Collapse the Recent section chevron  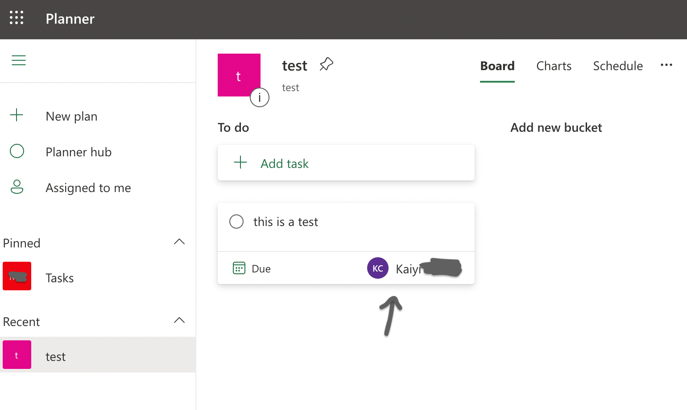coord(179,320)
